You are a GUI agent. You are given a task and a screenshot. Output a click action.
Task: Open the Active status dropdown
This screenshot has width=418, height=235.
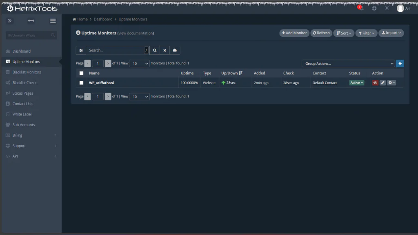pyautogui.click(x=357, y=83)
